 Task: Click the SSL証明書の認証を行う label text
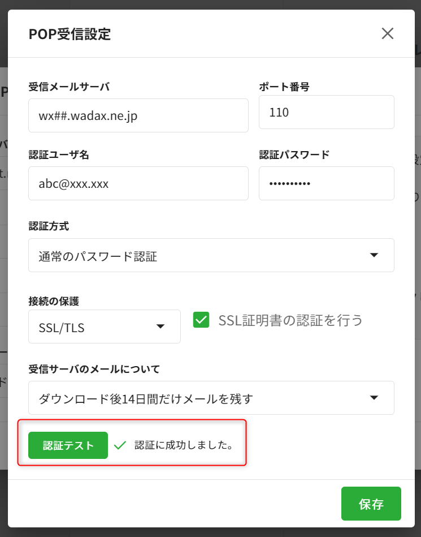click(x=290, y=320)
